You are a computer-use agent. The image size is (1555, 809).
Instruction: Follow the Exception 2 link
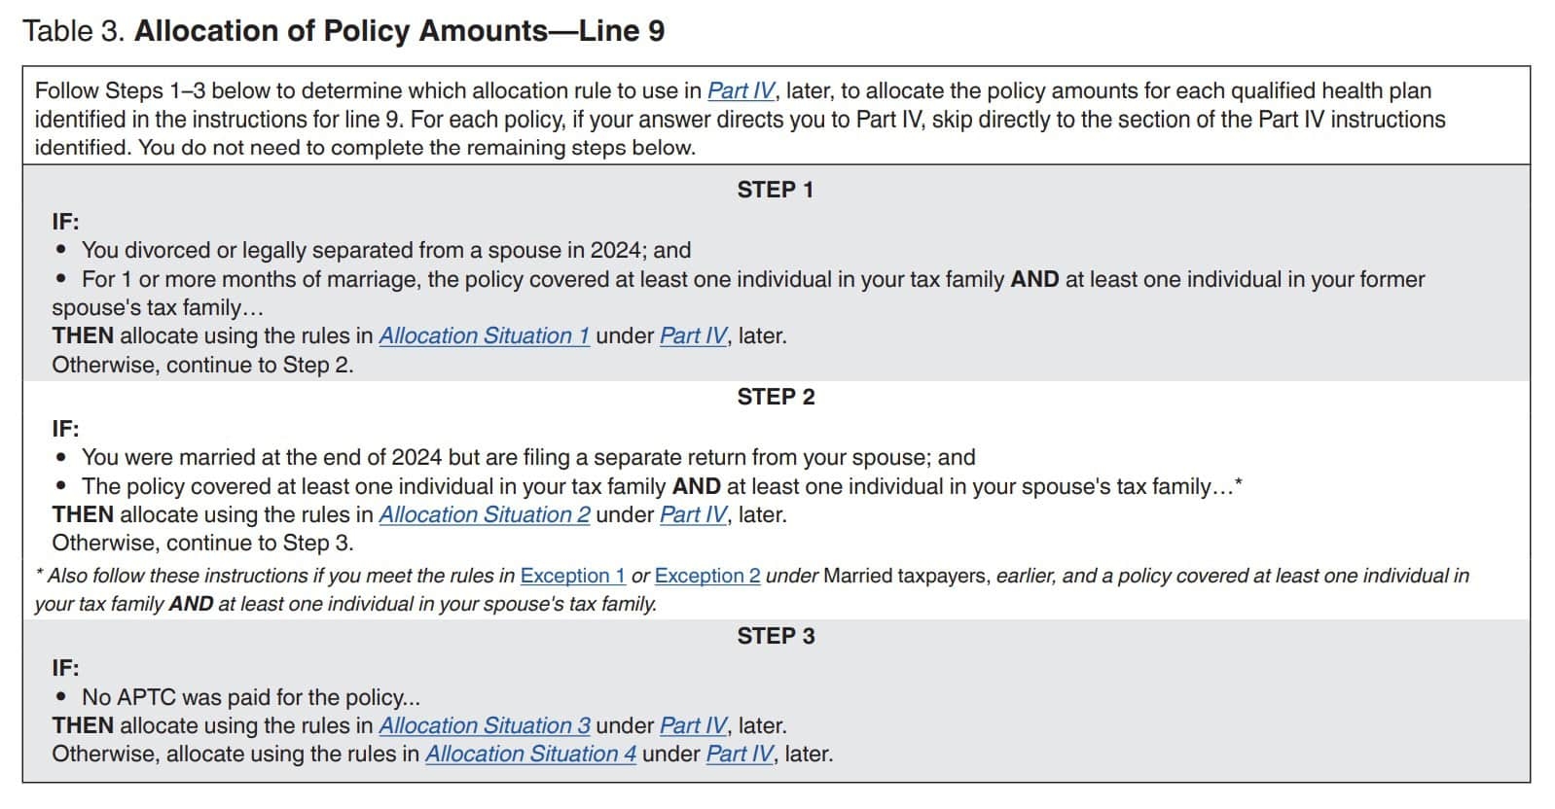(x=707, y=576)
